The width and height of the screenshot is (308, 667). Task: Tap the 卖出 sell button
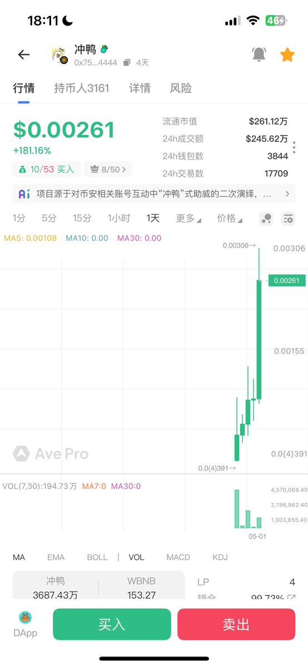click(x=236, y=624)
